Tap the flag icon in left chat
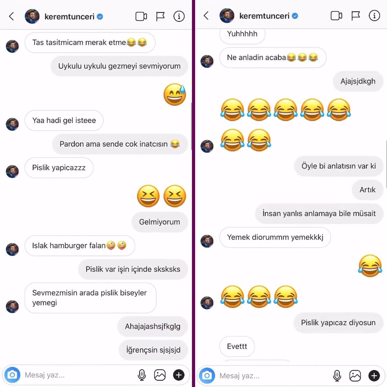The height and width of the screenshot is (387, 387). [160, 16]
